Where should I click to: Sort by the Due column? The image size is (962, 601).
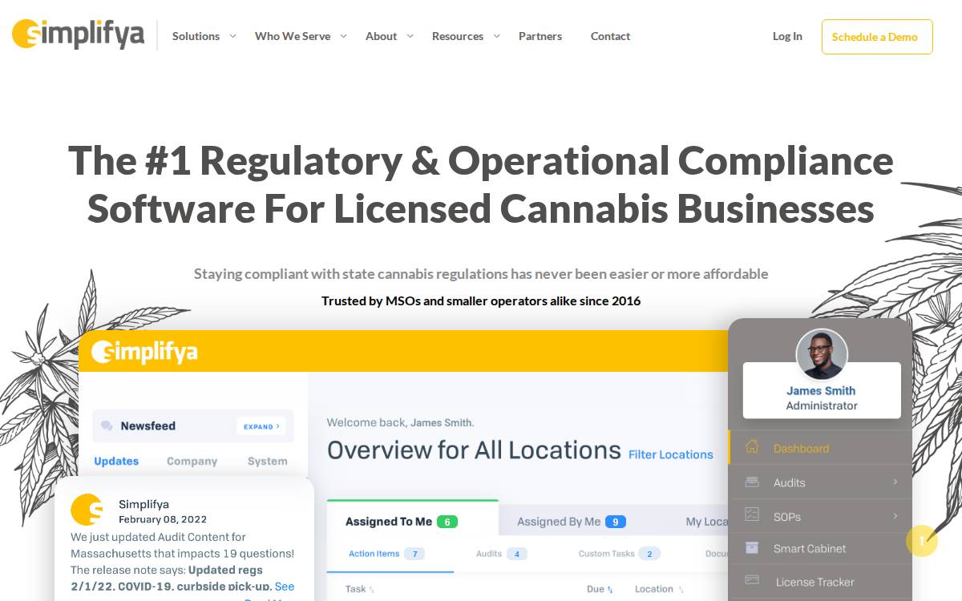600,589
